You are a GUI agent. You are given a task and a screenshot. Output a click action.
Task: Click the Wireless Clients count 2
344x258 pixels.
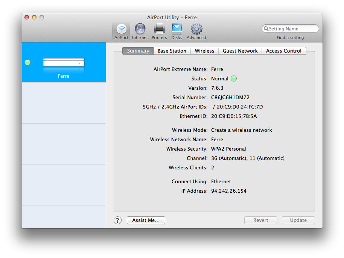pyautogui.click(x=213, y=168)
